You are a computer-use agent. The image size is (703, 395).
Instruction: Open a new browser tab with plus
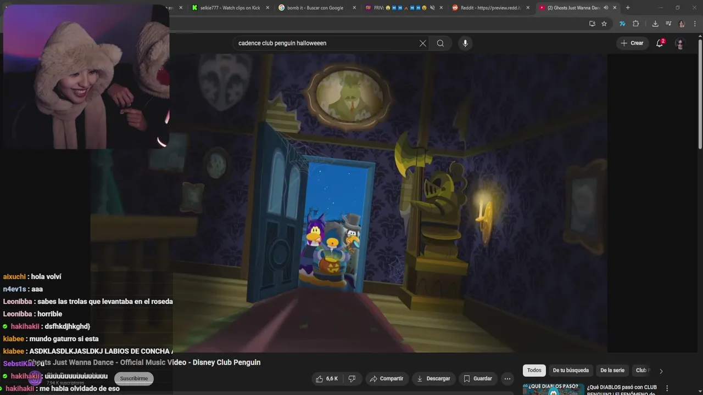[628, 8]
